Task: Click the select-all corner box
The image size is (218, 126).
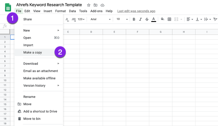Action: (x=5, y=32)
